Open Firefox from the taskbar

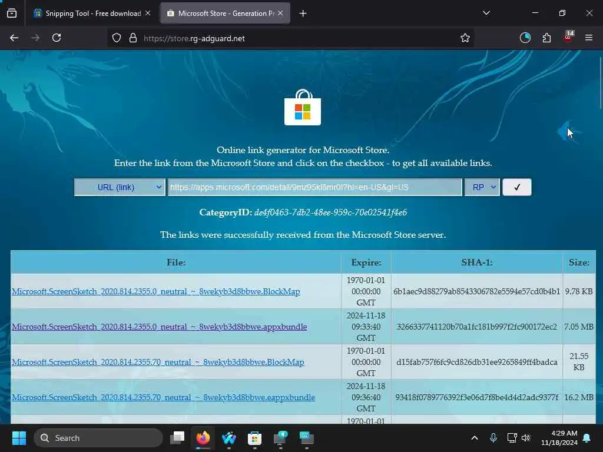203,438
